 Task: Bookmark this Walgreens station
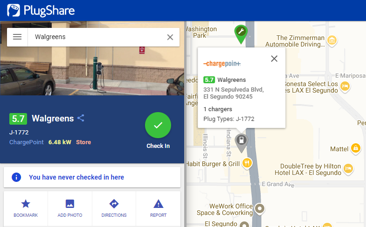(x=26, y=208)
